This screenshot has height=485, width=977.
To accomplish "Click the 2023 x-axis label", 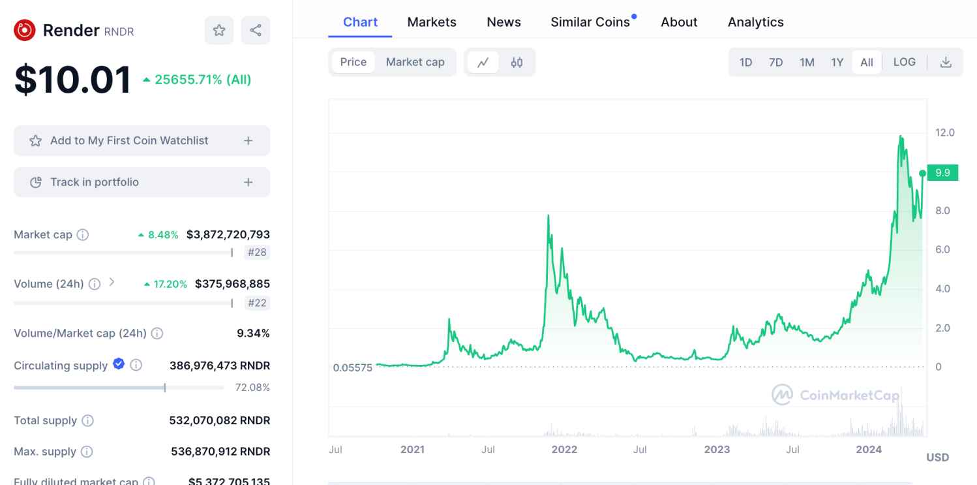I will [x=717, y=450].
